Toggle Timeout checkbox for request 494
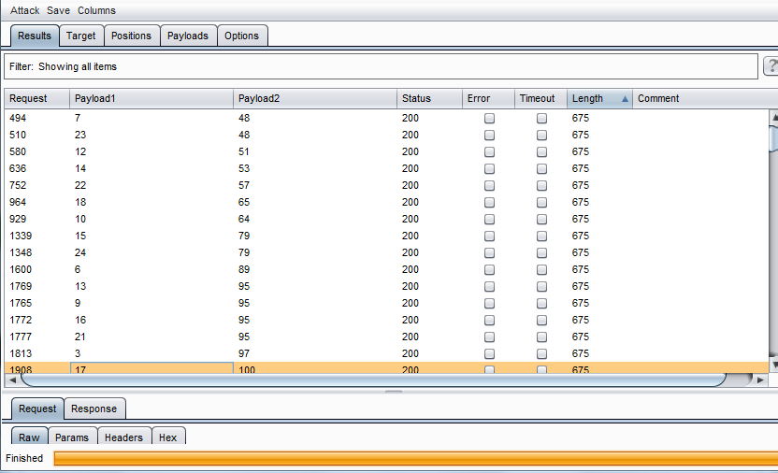The image size is (778, 473). (541, 118)
